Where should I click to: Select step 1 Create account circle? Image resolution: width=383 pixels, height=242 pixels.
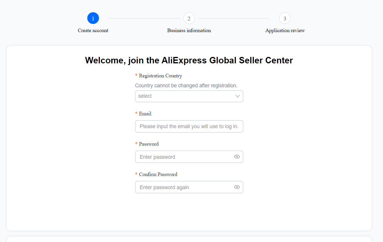click(x=93, y=18)
